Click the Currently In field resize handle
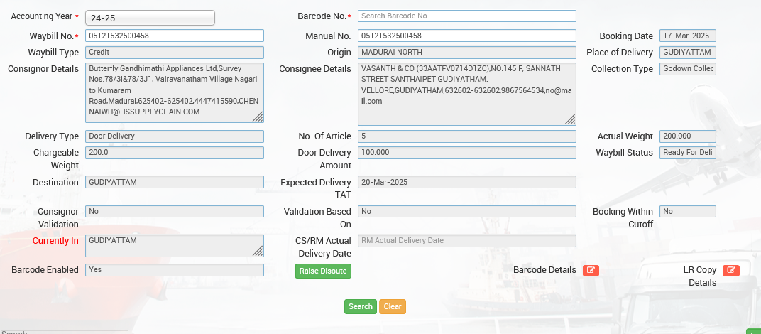 [x=258, y=251]
